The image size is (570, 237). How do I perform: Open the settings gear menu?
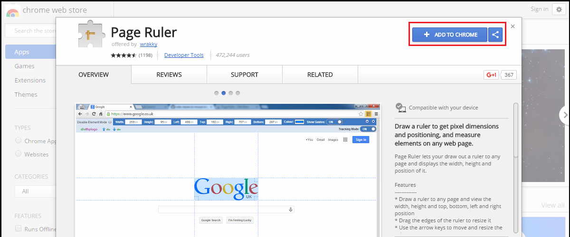pyautogui.click(x=559, y=9)
